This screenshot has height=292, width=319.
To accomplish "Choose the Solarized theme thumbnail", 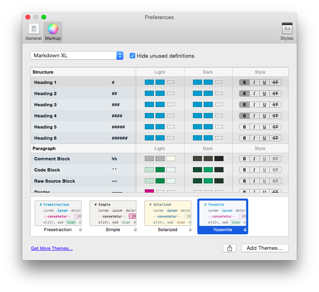I will pyautogui.click(x=167, y=214).
